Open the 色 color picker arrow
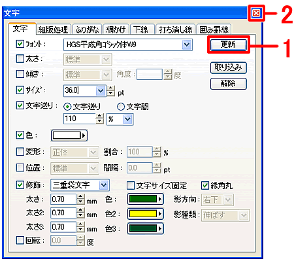The image size is (294, 263). coord(84,135)
